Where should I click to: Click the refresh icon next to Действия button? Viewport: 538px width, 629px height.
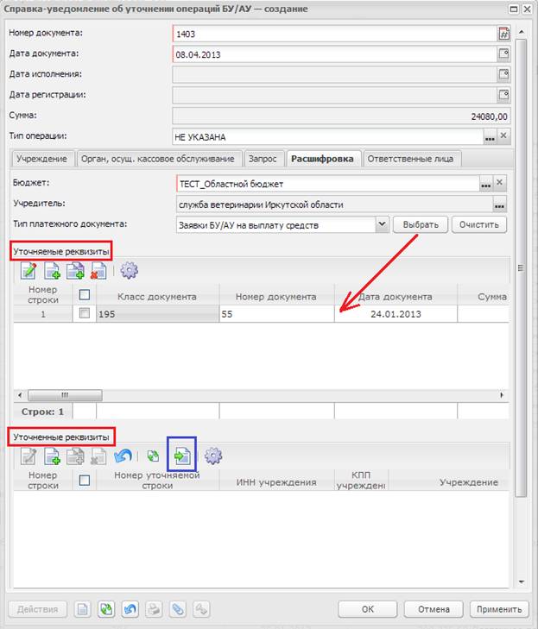(105, 608)
